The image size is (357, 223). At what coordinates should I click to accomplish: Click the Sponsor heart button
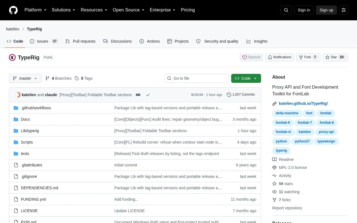pyautogui.click(x=251, y=57)
